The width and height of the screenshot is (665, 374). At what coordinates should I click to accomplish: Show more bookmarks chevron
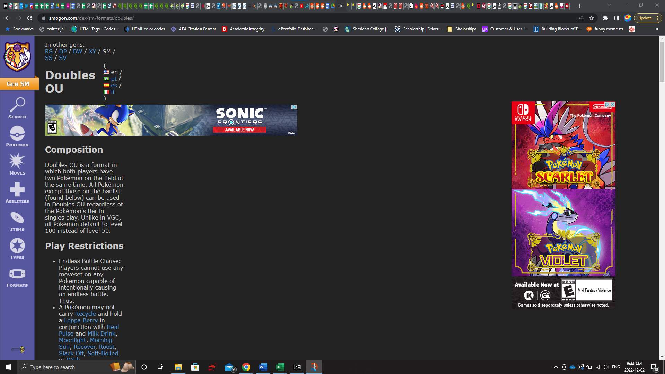tap(657, 29)
